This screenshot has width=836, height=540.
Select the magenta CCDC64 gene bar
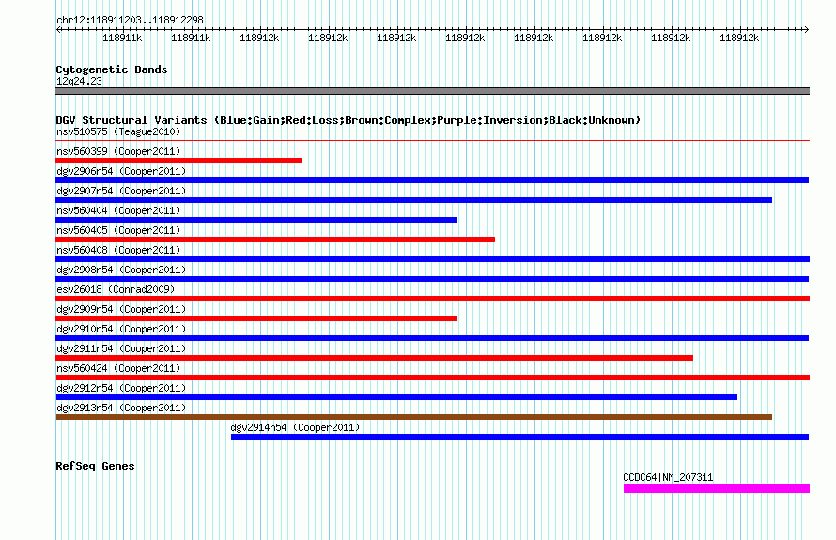click(717, 488)
